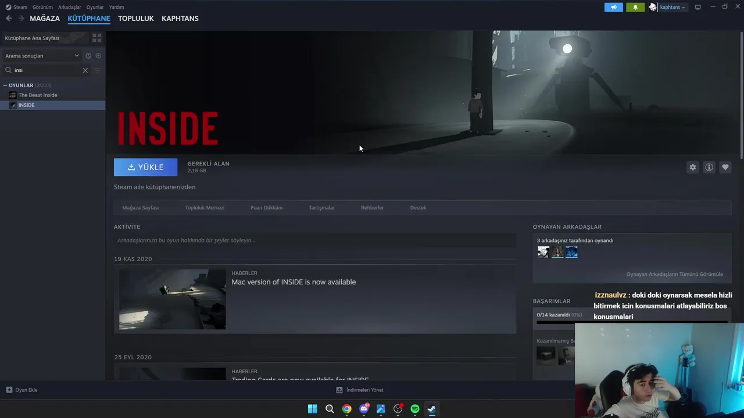Viewport: 744px width, 418px height.
Task: Add INSIDE to favorites via heart icon
Action: [x=725, y=167]
